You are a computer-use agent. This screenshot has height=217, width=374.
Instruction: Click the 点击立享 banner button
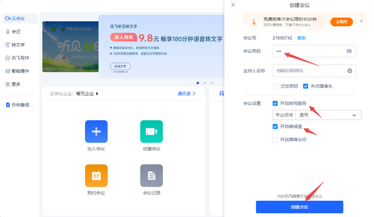[x=120, y=66]
